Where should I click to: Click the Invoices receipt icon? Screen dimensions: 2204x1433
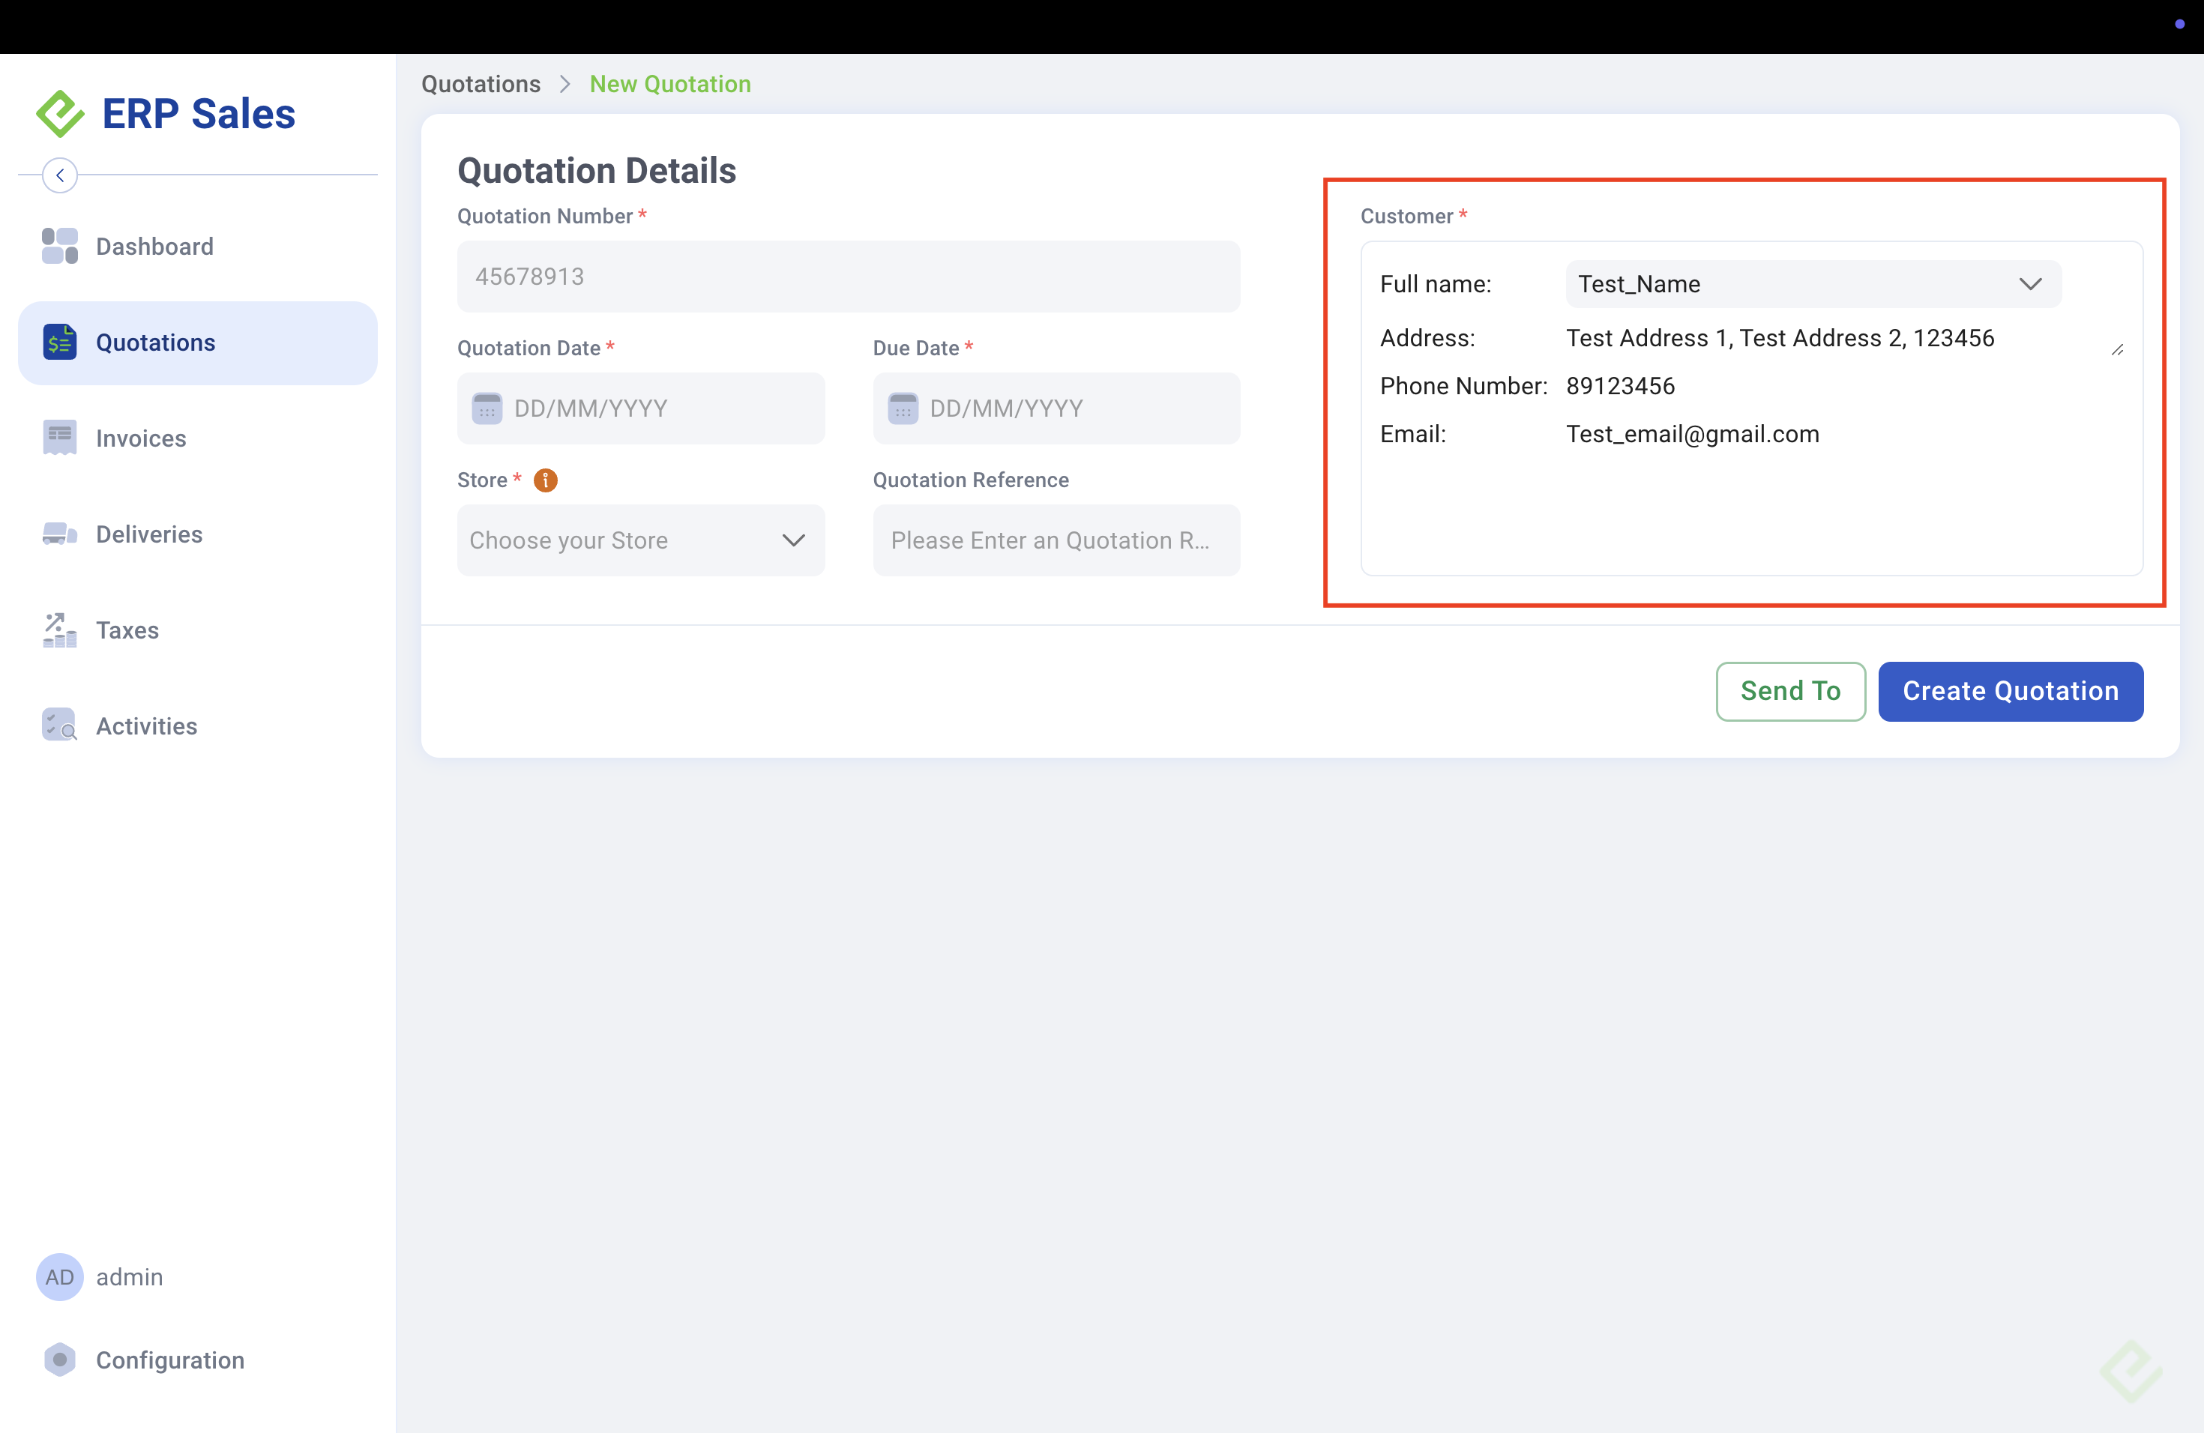60,438
